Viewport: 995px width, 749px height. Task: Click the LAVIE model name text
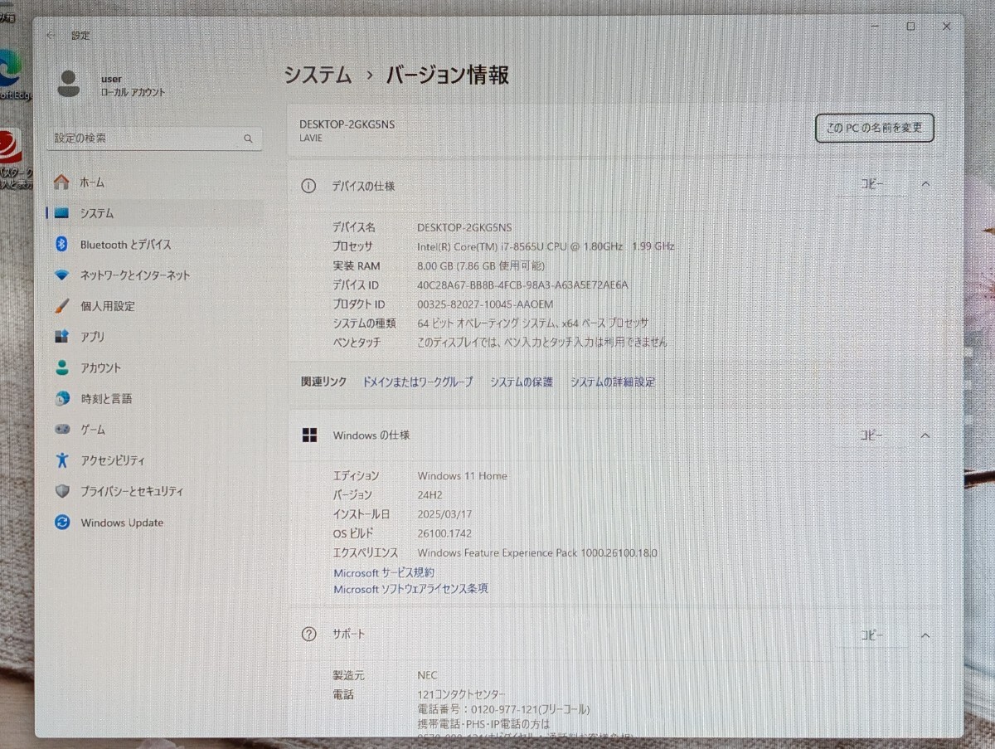[311, 139]
